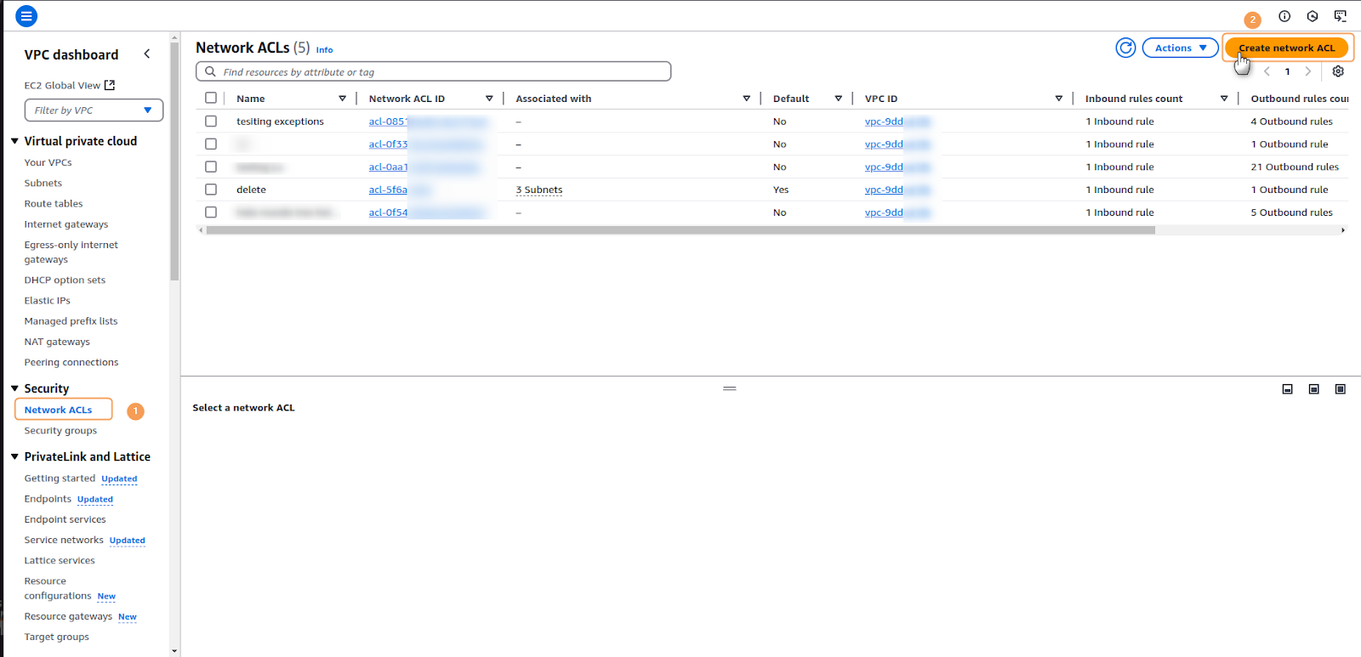Open the hamburger navigation menu
The height and width of the screenshot is (657, 1361).
26,16
